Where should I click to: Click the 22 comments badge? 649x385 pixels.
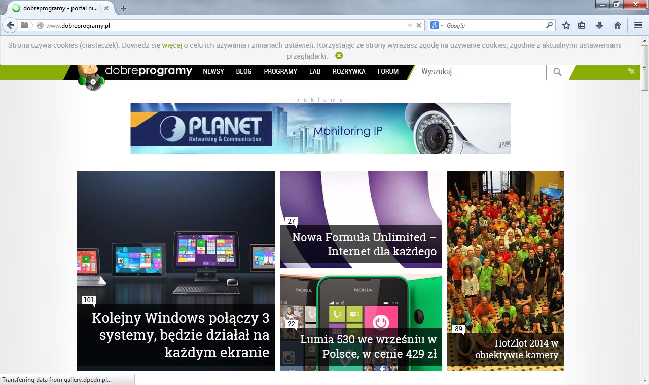click(x=291, y=324)
